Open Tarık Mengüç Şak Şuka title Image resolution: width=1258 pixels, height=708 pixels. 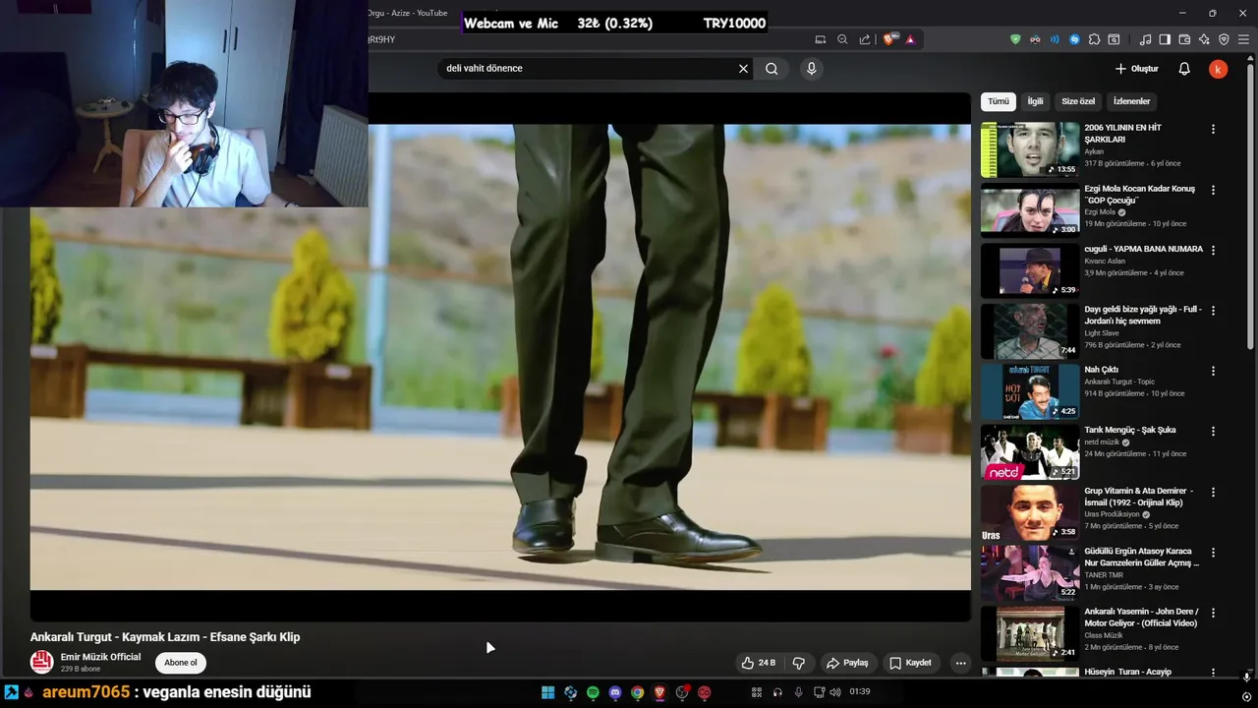click(1129, 430)
